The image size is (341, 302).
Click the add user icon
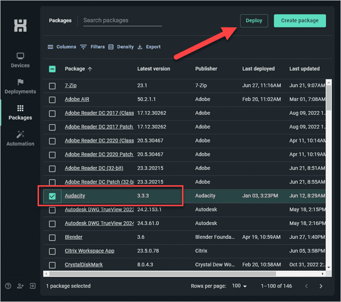click(20, 286)
